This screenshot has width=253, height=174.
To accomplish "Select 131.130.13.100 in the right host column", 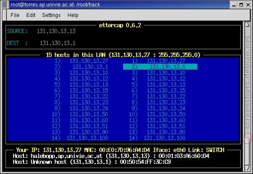I will [157, 138].
